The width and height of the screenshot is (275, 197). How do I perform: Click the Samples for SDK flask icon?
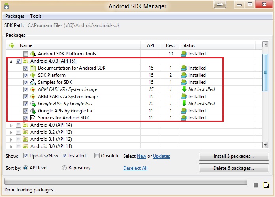tap(33, 82)
